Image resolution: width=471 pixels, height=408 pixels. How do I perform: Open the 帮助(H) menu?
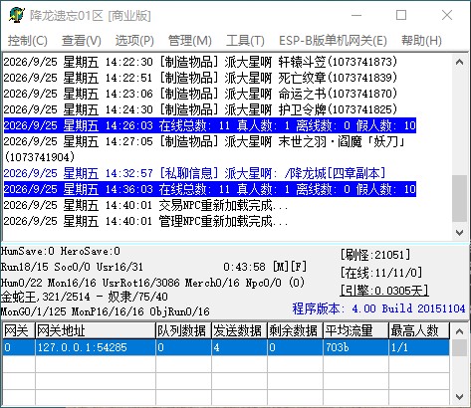pos(421,41)
